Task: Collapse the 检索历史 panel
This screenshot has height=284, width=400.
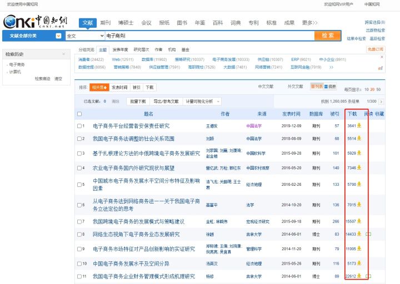Action: [64, 54]
